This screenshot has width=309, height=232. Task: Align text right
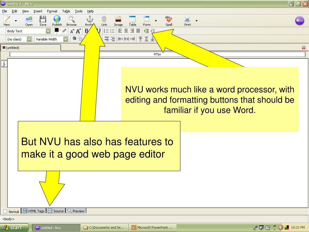(132, 31)
